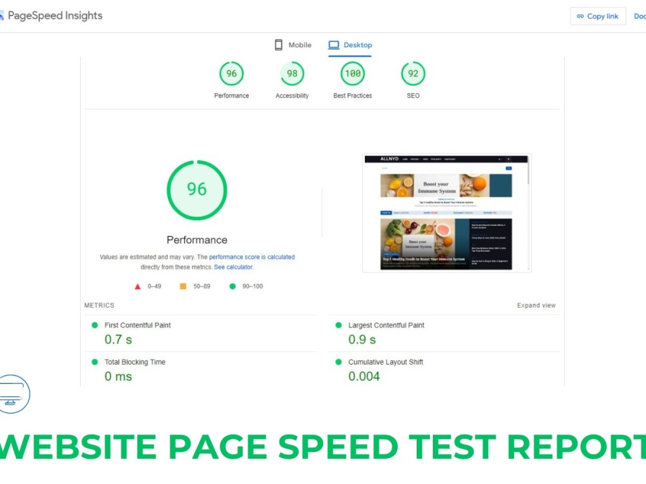This screenshot has width=646, height=484.
Task: Switch to the Mobile tab
Action: (293, 45)
